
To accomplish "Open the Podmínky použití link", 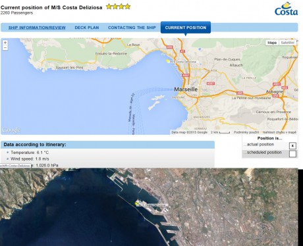I will (246, 132).
